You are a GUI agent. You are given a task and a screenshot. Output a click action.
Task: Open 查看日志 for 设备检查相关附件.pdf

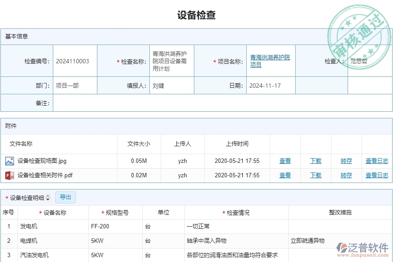pyautogui.click(x=376, y=175)
